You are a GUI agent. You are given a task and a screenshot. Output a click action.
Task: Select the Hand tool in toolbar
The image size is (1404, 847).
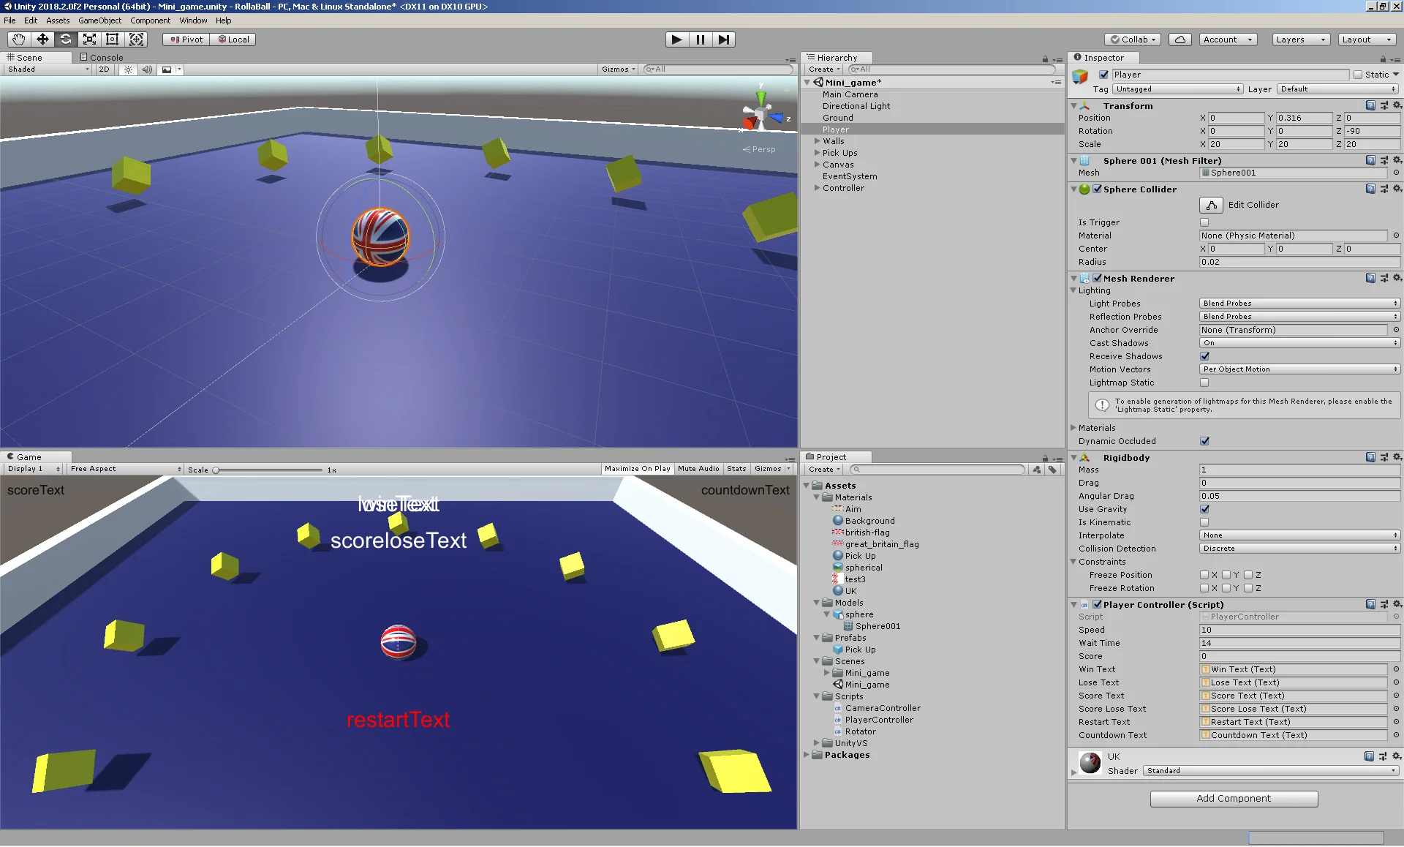tap(19, 39)
